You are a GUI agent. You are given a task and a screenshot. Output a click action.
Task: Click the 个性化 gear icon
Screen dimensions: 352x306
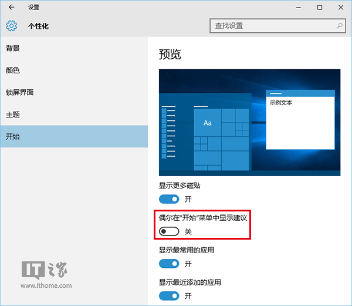tap(12, 26)
